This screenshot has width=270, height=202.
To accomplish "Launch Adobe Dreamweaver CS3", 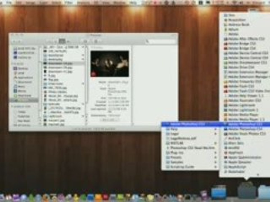I will click(246, 63).
